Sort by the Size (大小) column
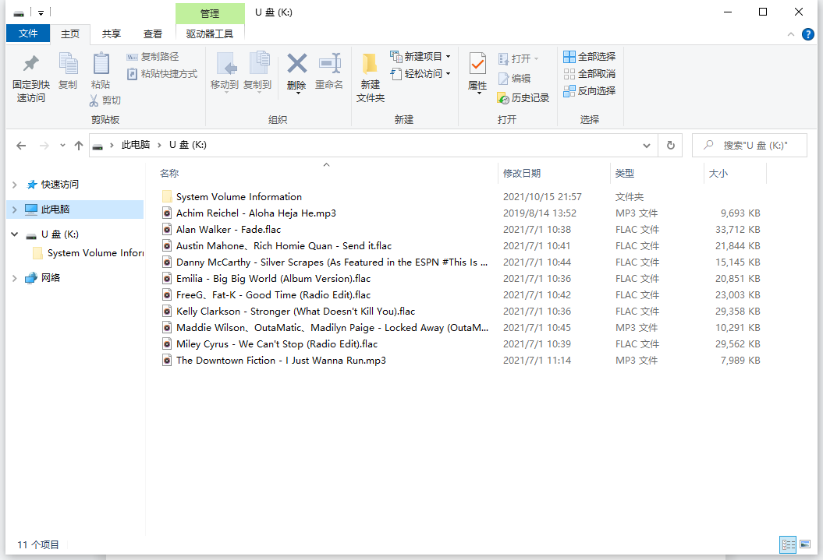 point(718,174)
